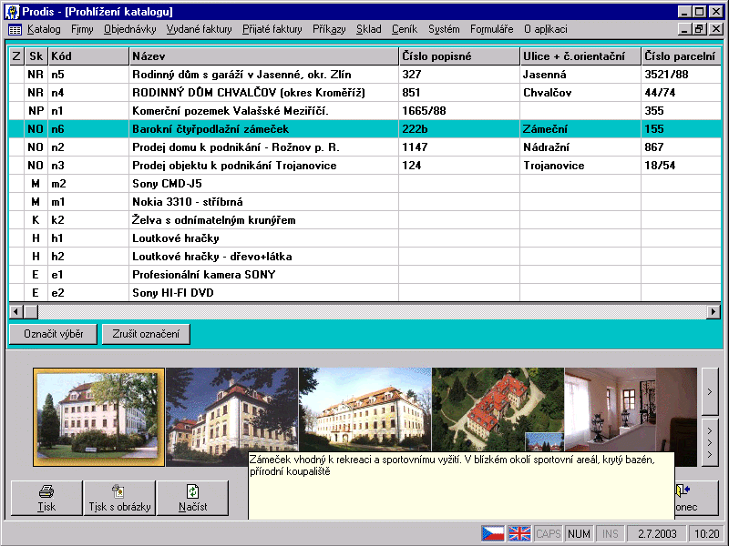
Task: Open the Sklad menu
Action: click(x=369, y=29)
